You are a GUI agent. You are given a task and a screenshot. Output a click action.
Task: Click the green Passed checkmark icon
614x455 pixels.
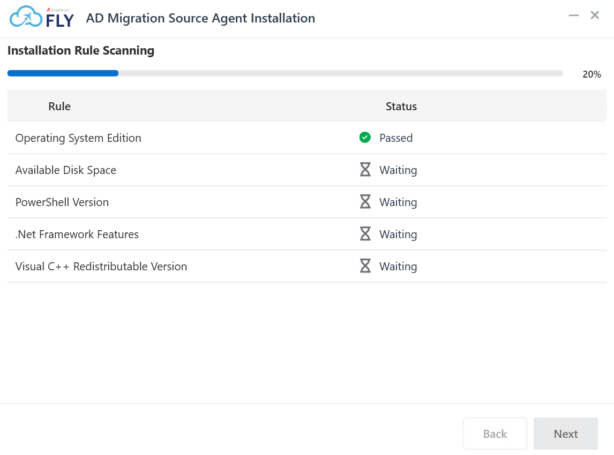[x=365, y=138]
